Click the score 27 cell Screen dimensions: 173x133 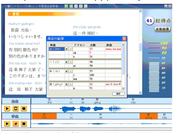[x=97, y=49]
